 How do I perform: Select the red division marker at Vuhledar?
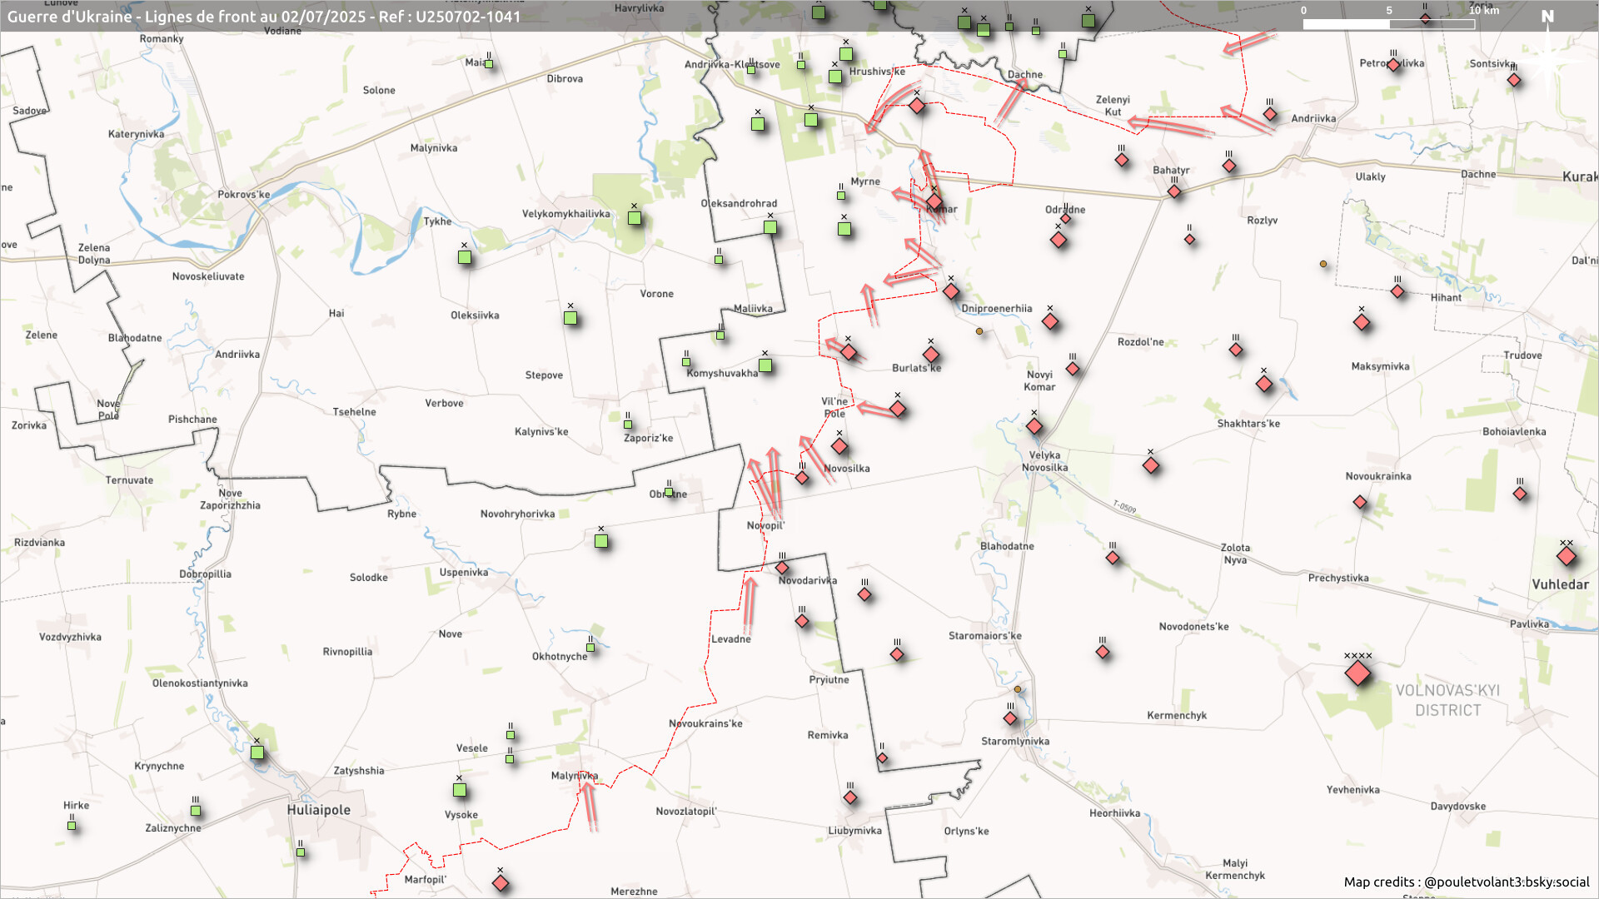[x=1567, y=556]
